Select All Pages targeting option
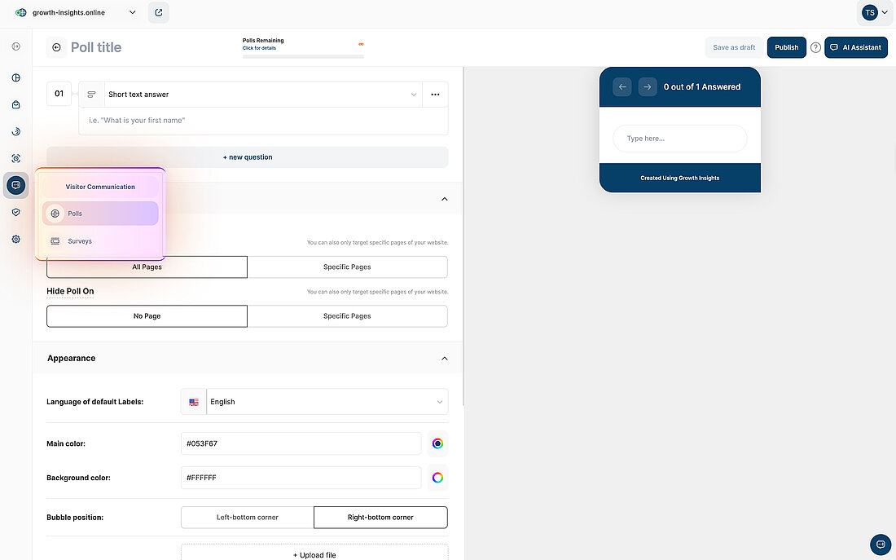Screen dimensions: 896x560 [x=147, y=267]
